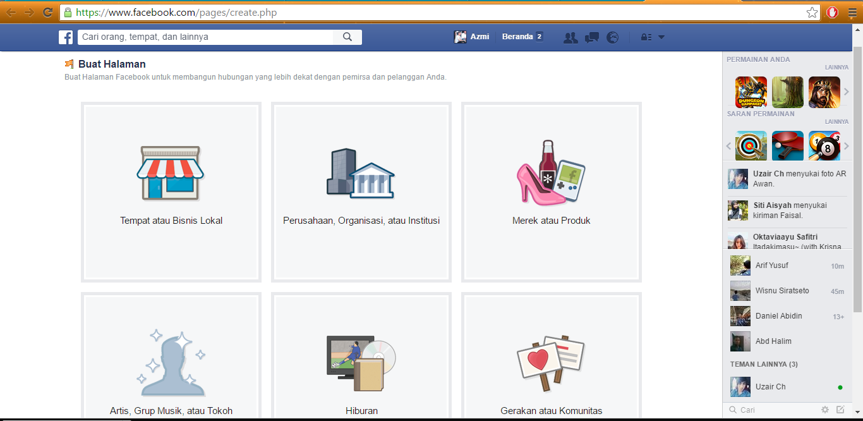Image resolution: width=863 pixels, height=421 pixels.
Task: Click the address bar URL
Action: (176, 13)
